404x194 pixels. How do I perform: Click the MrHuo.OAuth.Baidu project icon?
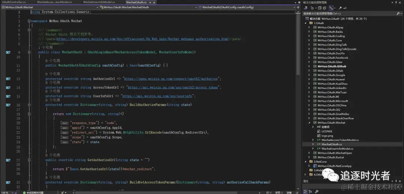(315, 32)
